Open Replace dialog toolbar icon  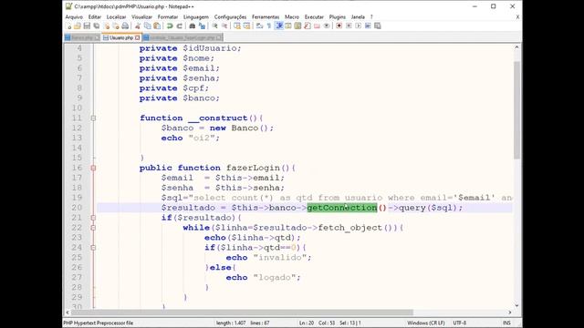(x=202, y=26)
